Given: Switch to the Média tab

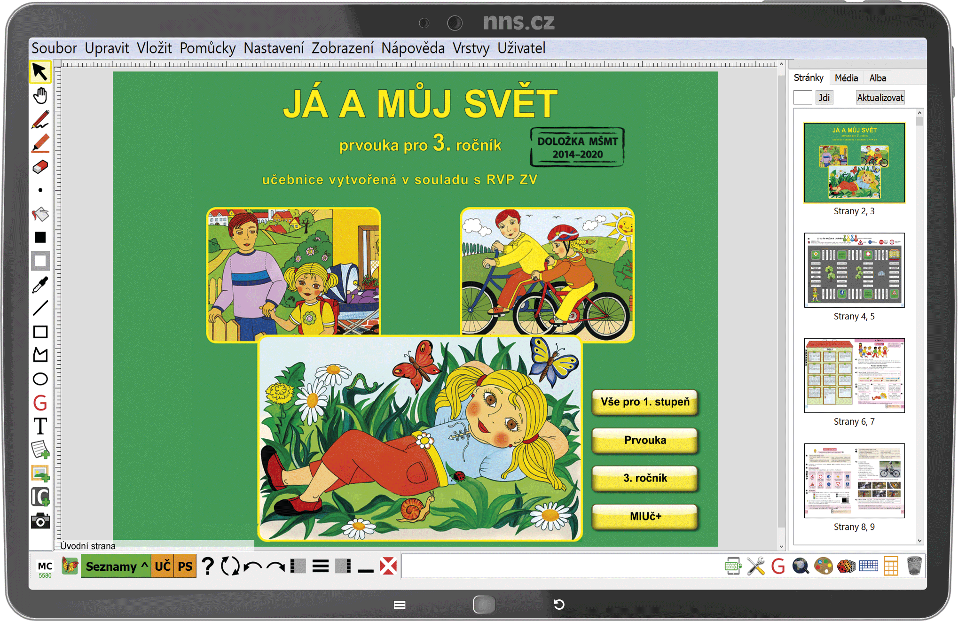Looking at the screenshot, I should pos(846,78).
